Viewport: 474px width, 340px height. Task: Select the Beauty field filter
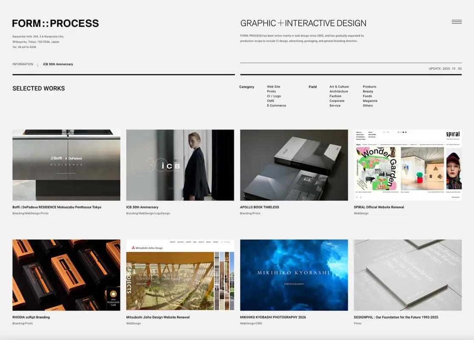point(368,91)
